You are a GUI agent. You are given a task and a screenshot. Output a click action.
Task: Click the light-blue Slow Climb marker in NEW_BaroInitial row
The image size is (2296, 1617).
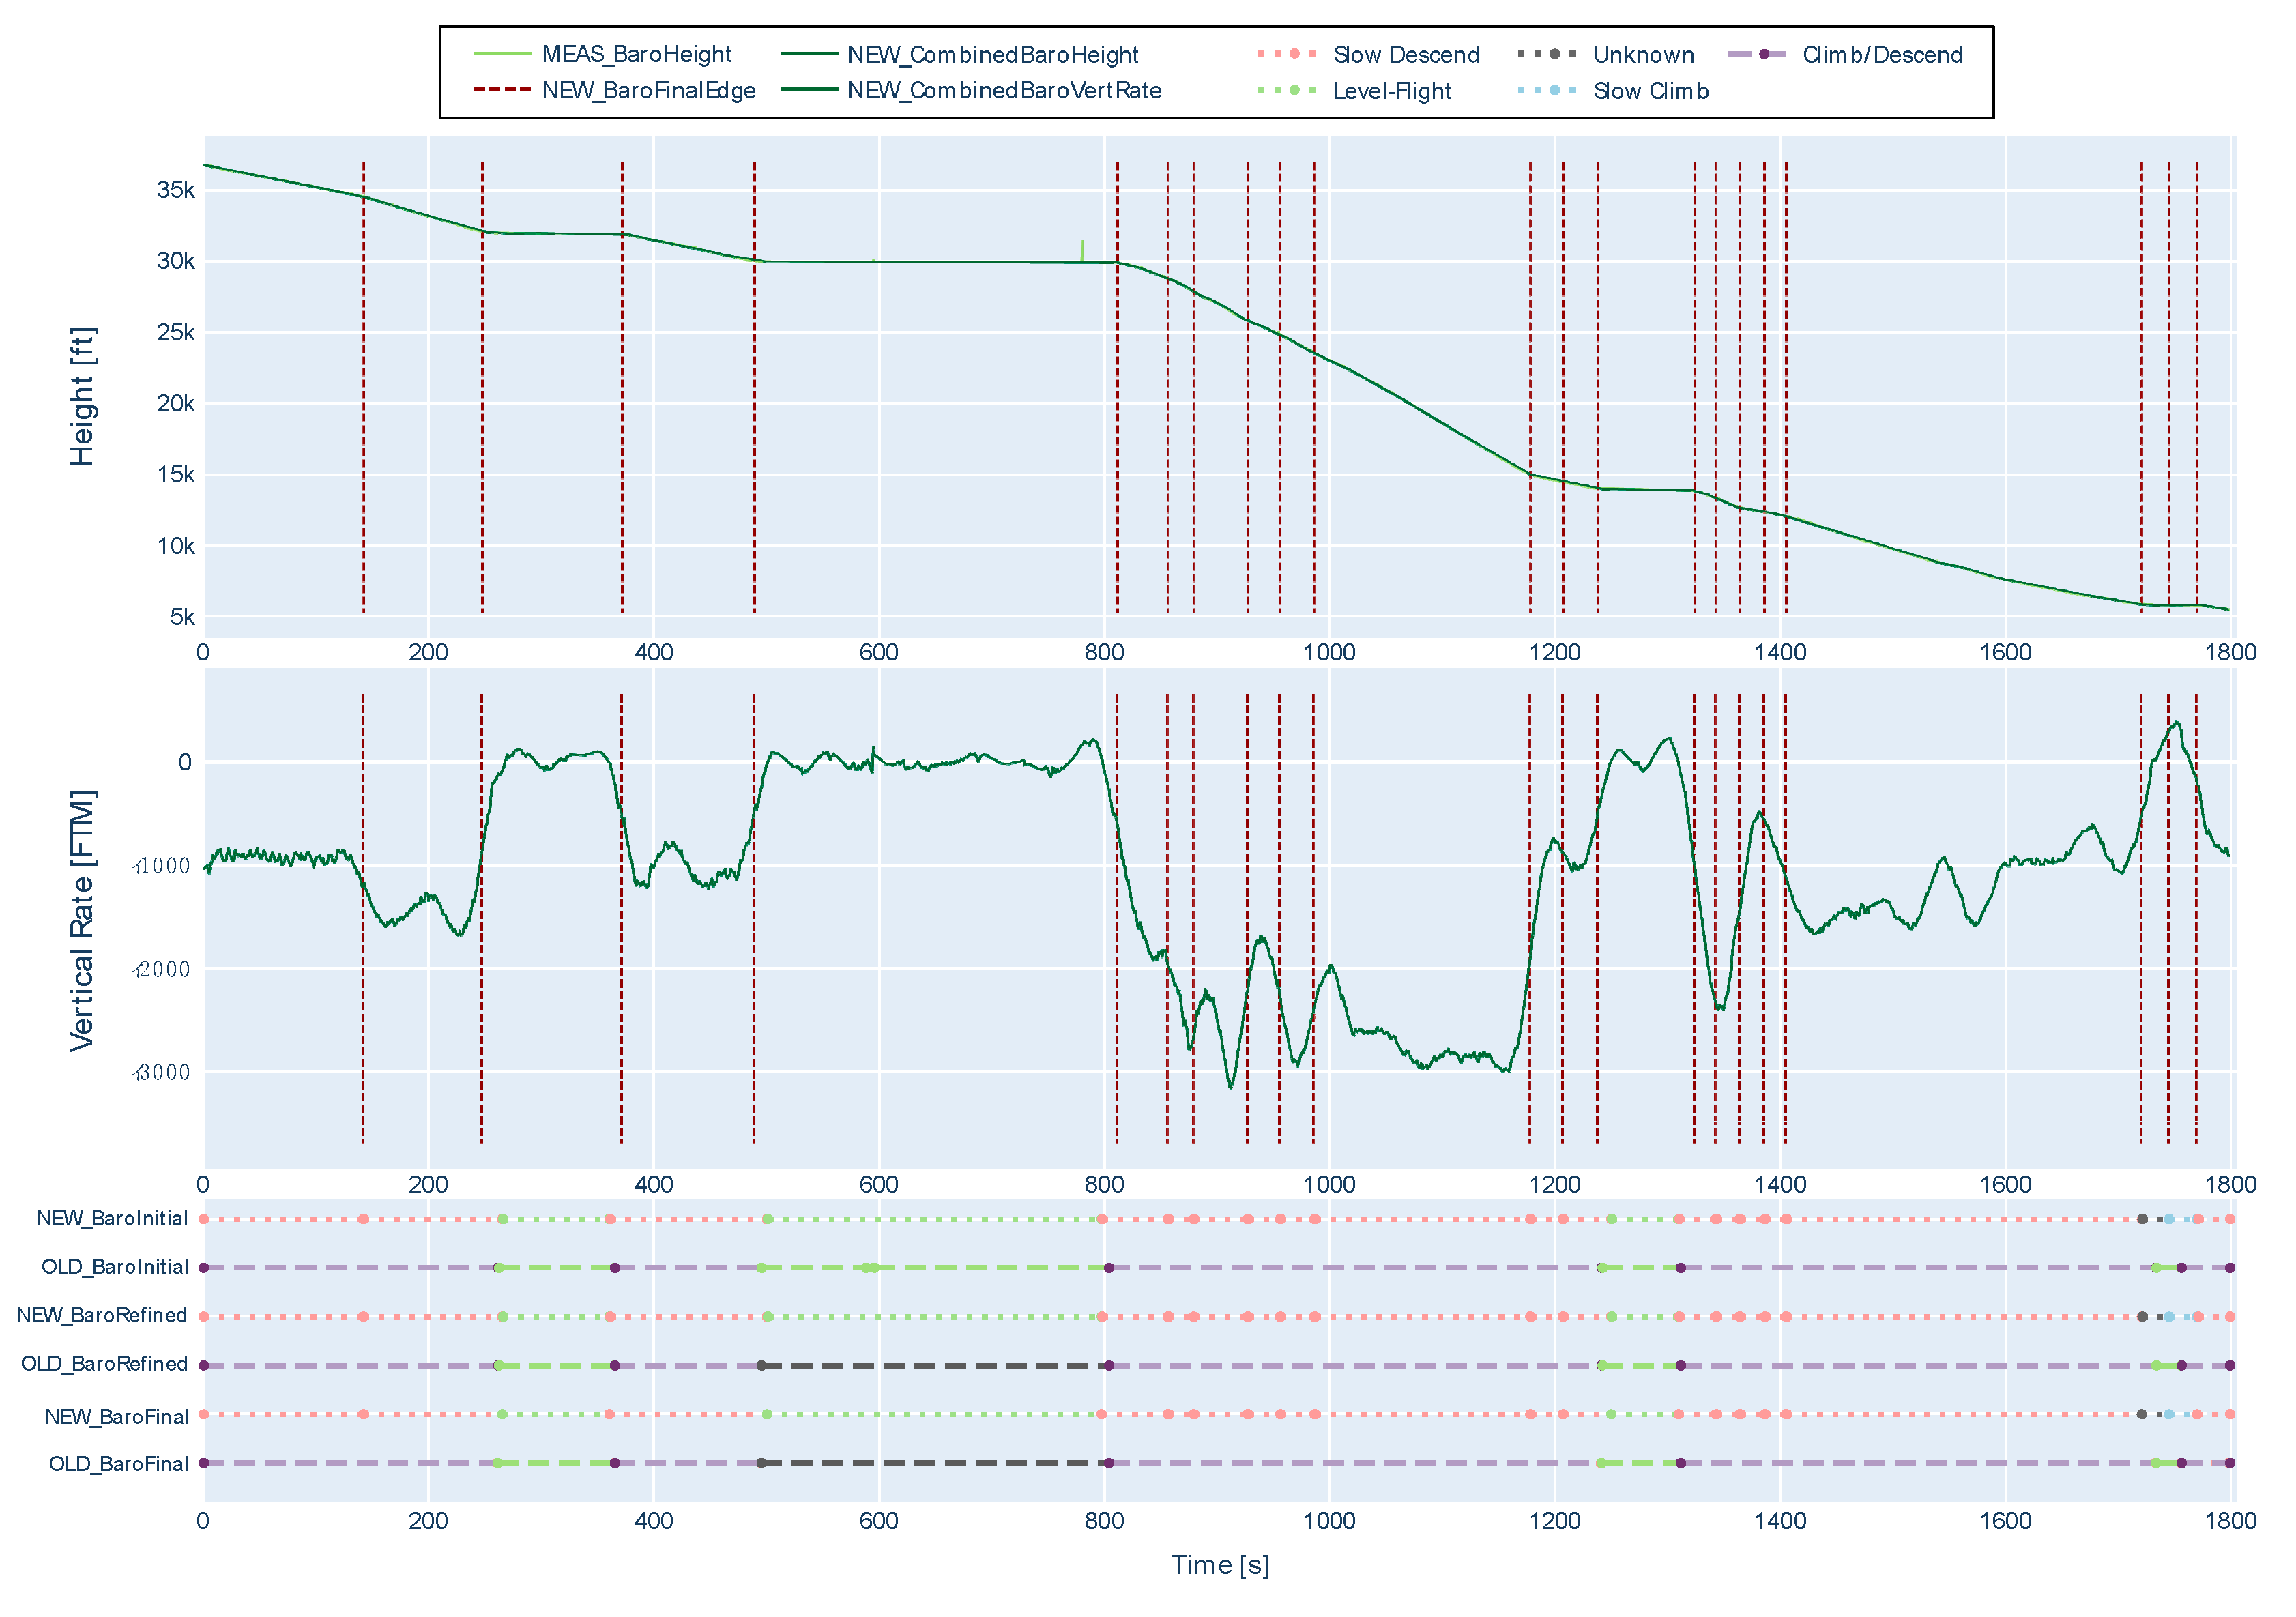point(2169,1219)
